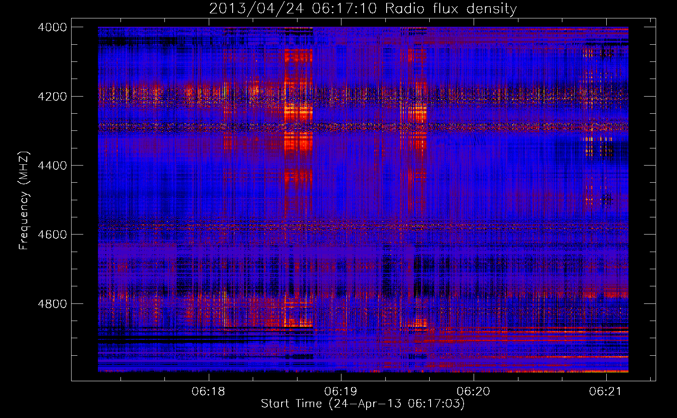Select the 4200 frequency tick label
677x418 pixels.
(52, 96)
